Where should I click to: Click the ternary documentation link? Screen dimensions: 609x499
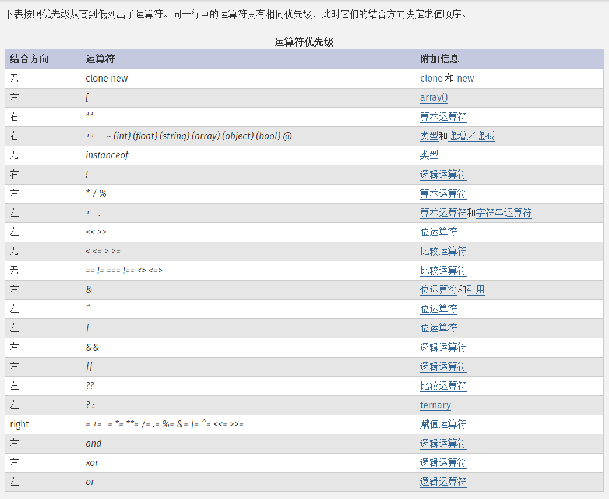coord(435,405)
